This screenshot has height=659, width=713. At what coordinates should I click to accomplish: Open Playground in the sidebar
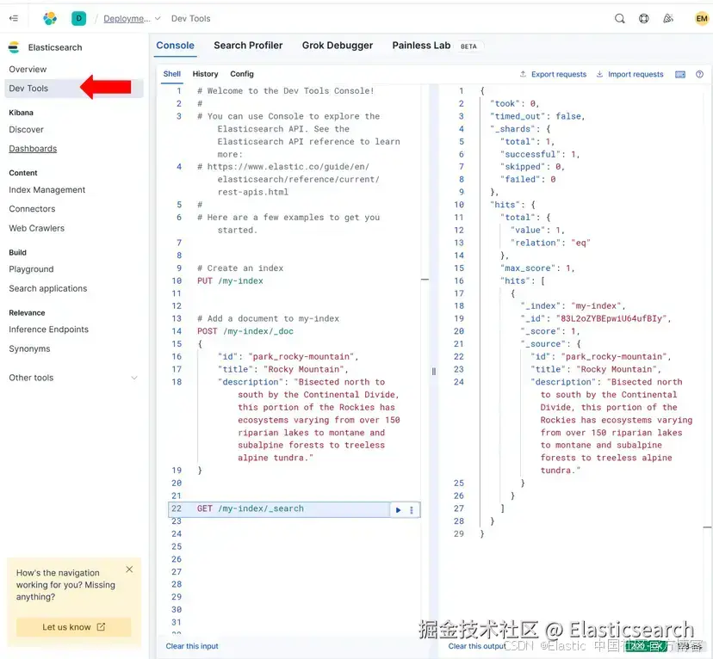[x=31, y=269]
